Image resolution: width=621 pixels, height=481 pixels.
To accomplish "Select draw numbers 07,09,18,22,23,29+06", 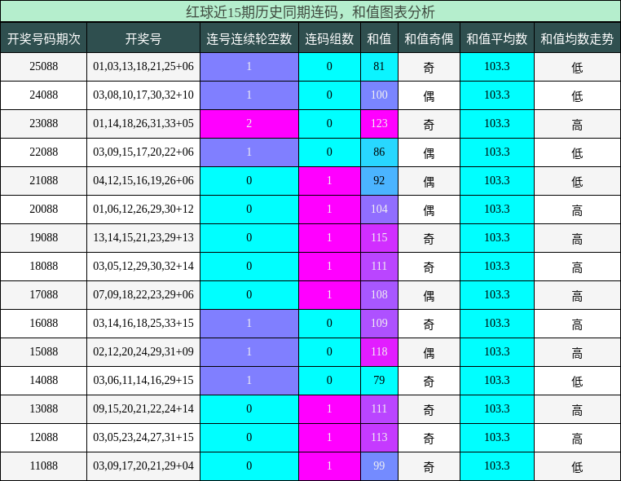I will click(143, 295).
